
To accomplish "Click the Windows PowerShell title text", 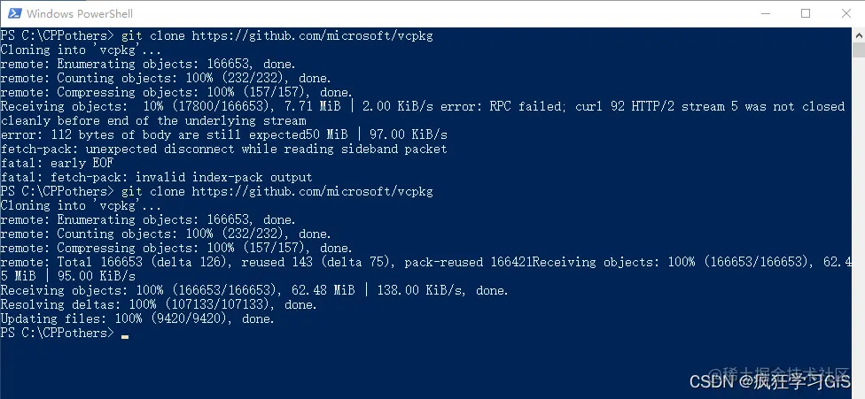I will (80, 14).
